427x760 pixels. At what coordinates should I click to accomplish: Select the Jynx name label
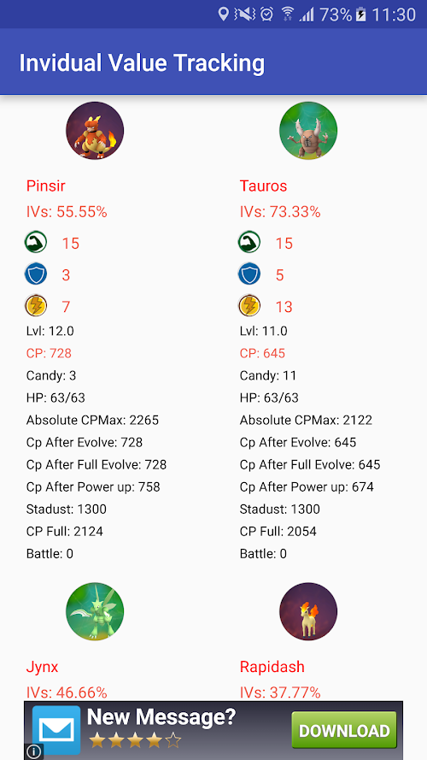coord(42,668)
